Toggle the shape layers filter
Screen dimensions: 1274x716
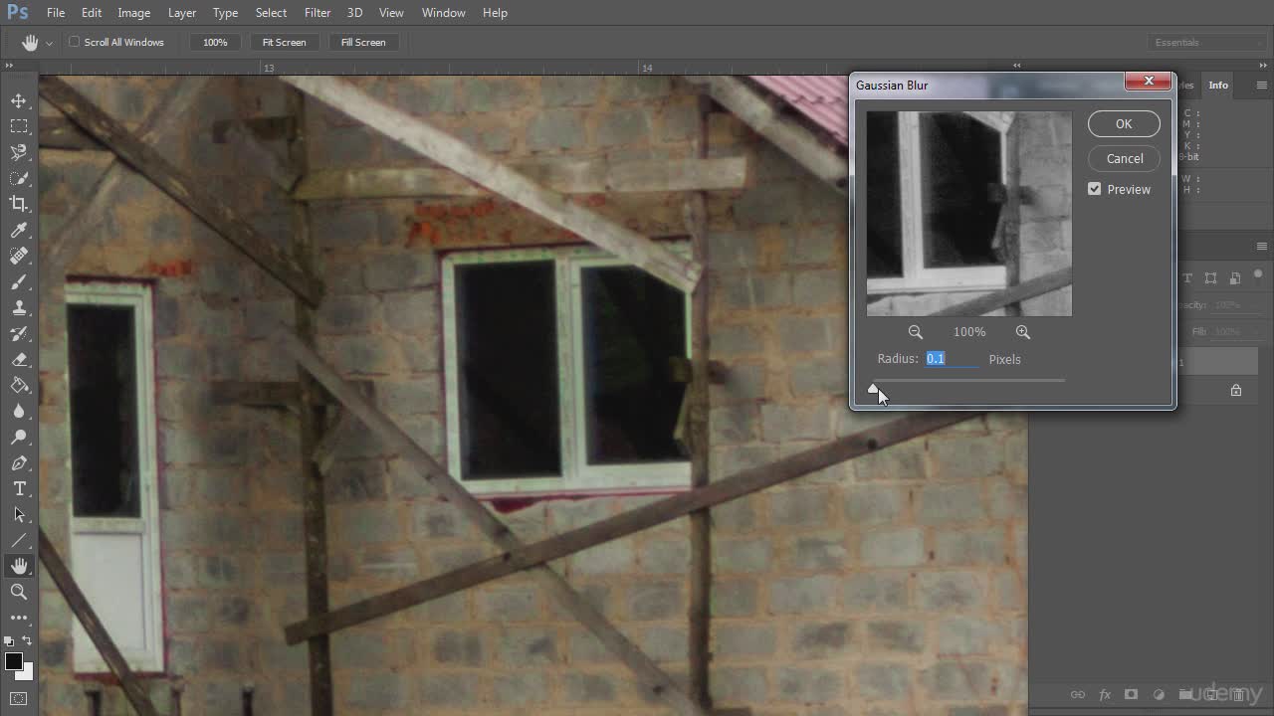point(1211,278)
